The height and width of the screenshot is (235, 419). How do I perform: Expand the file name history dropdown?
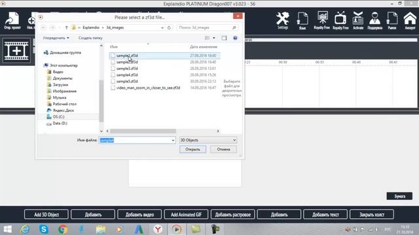coord(173,140)
